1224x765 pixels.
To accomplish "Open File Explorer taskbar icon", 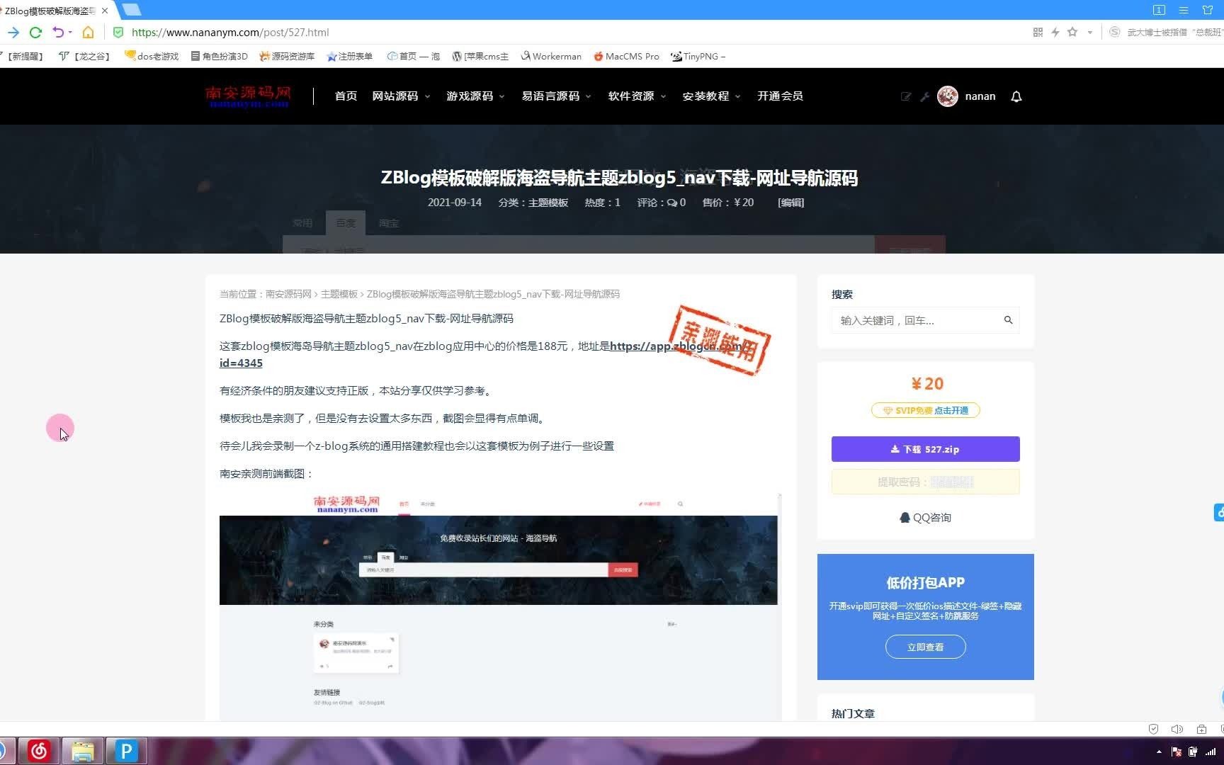I will point(82,751).
